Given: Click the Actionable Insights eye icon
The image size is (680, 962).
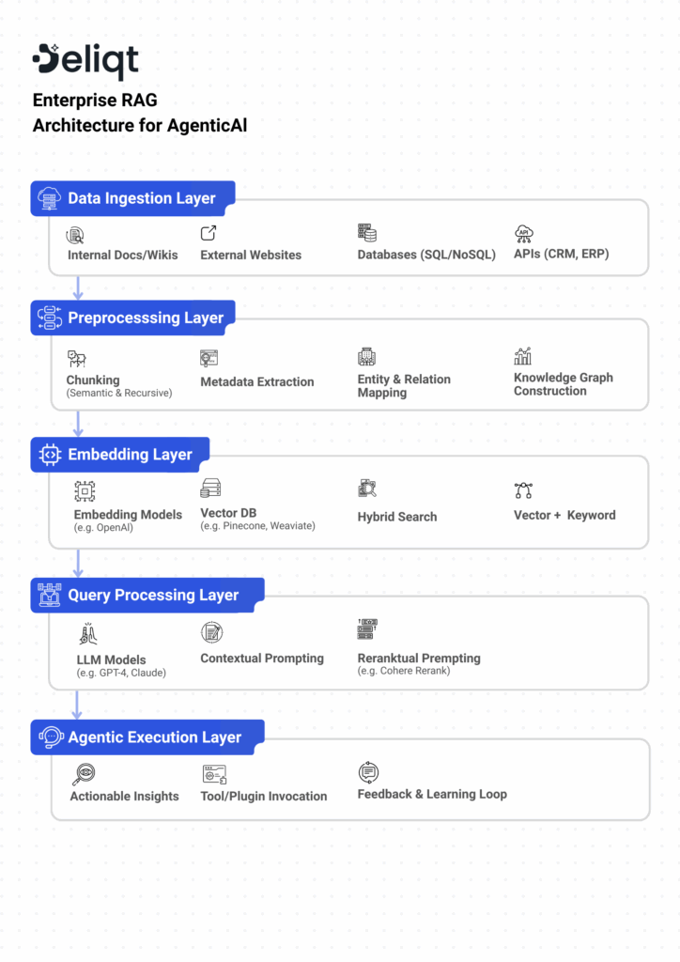Looking at the screenshot, I should click(x=84, y=774).
